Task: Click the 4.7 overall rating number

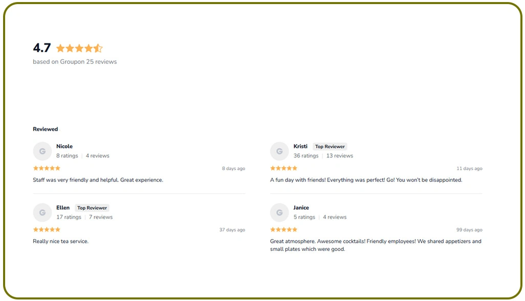Action: tap(41, 48)
